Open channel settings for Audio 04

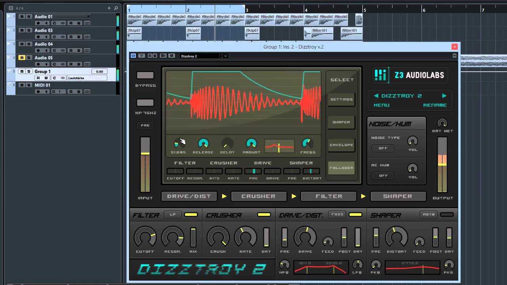point(54,51)
